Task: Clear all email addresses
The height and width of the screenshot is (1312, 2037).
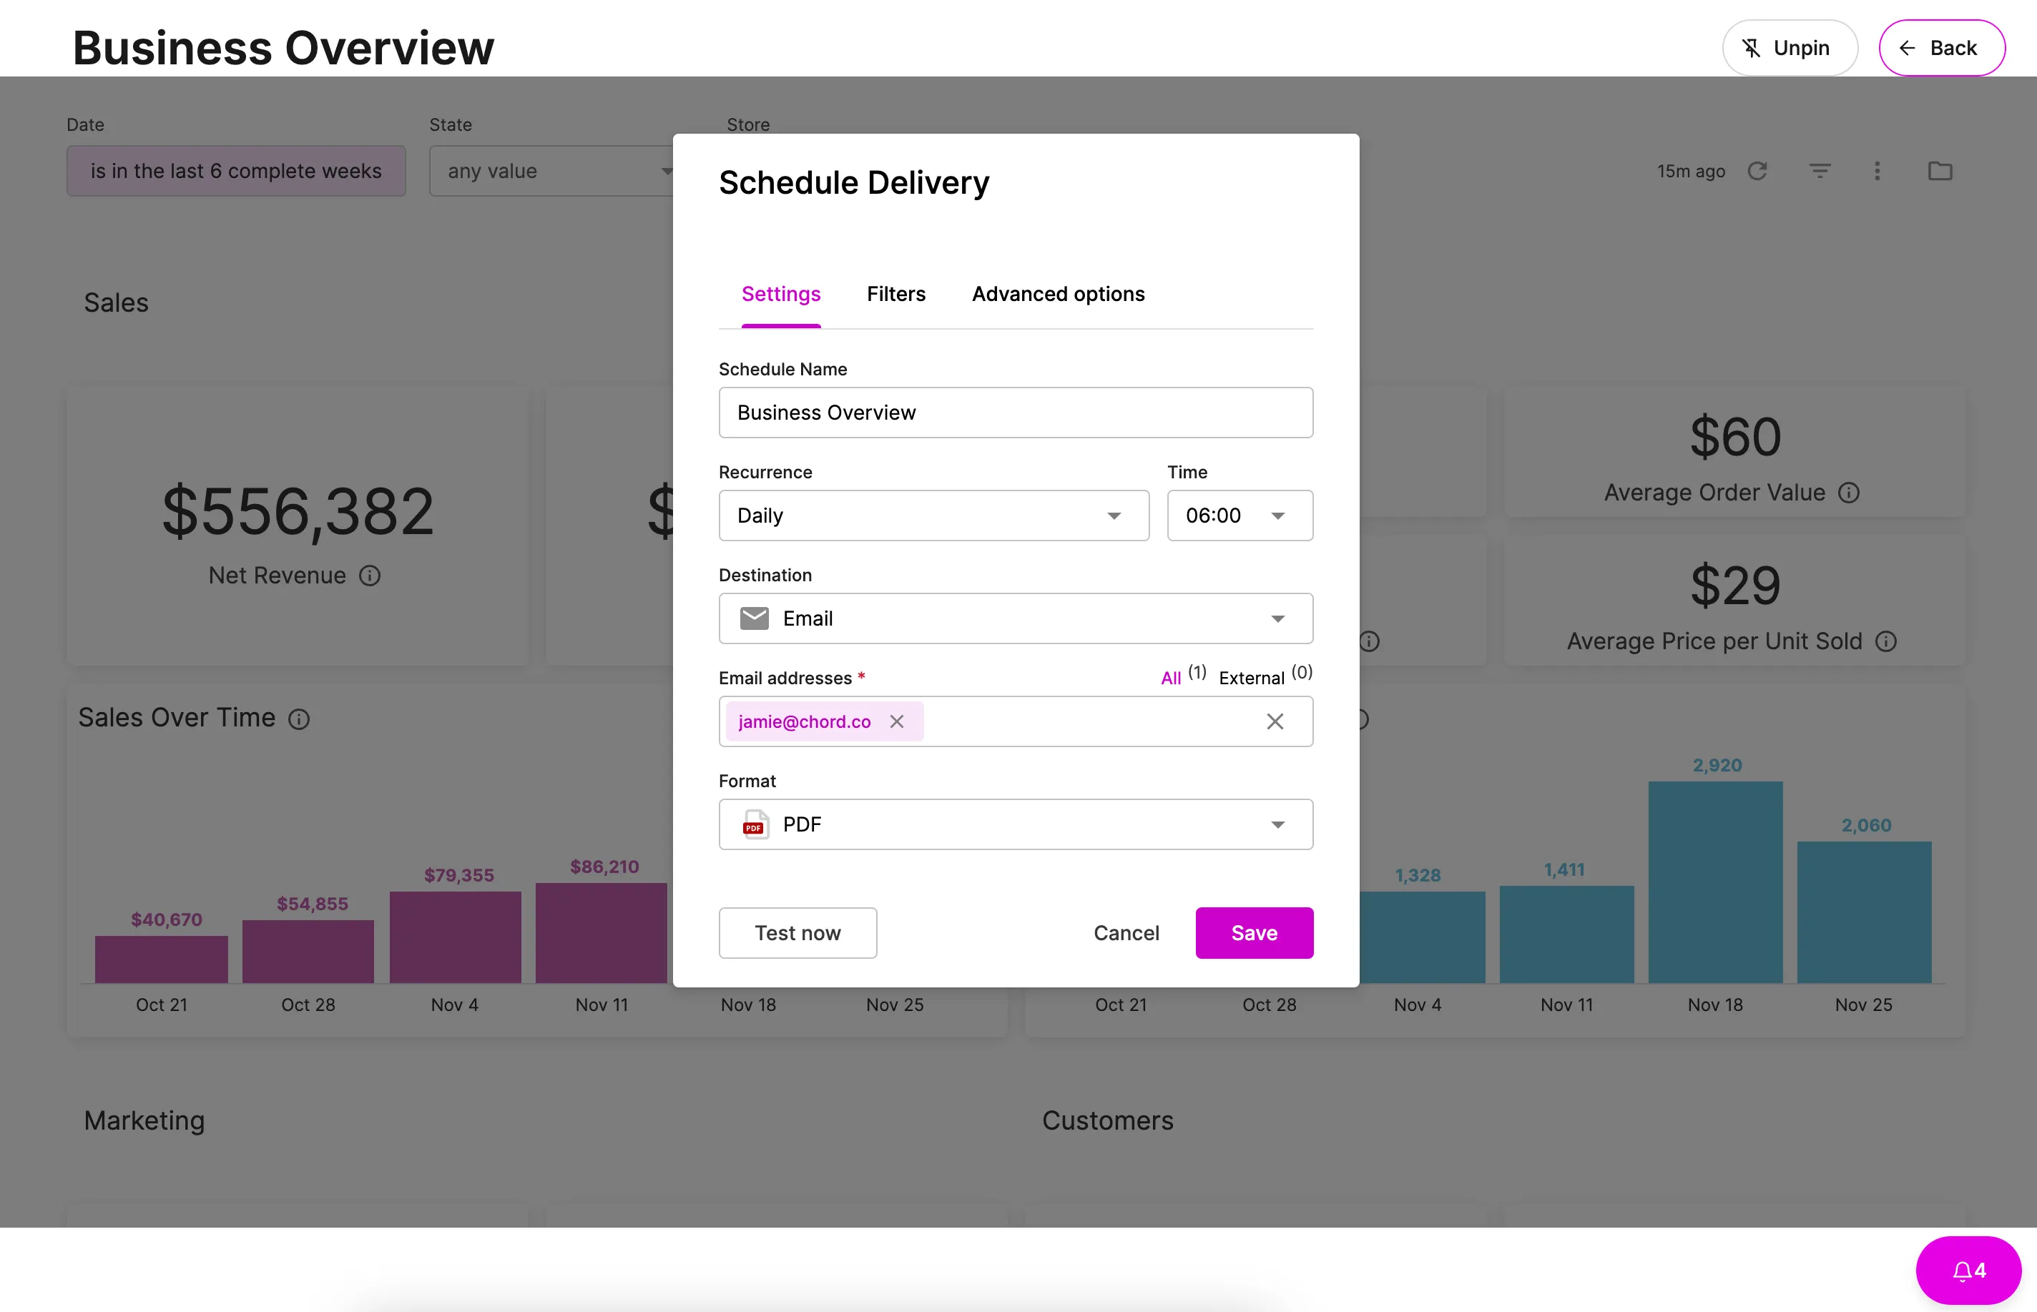Action: (1275, 721)
